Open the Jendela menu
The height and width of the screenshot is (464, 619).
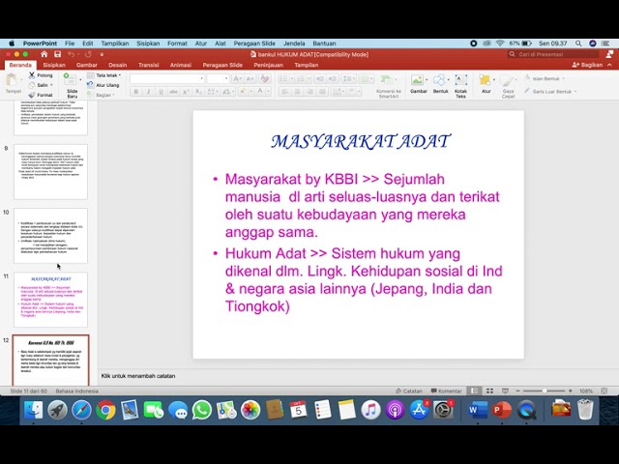[x=294, y=43]
